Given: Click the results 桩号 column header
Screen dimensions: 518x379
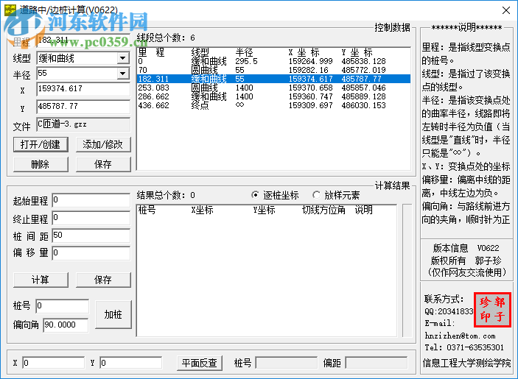Looking at the screenshot, I should click(x=147, y=210).
